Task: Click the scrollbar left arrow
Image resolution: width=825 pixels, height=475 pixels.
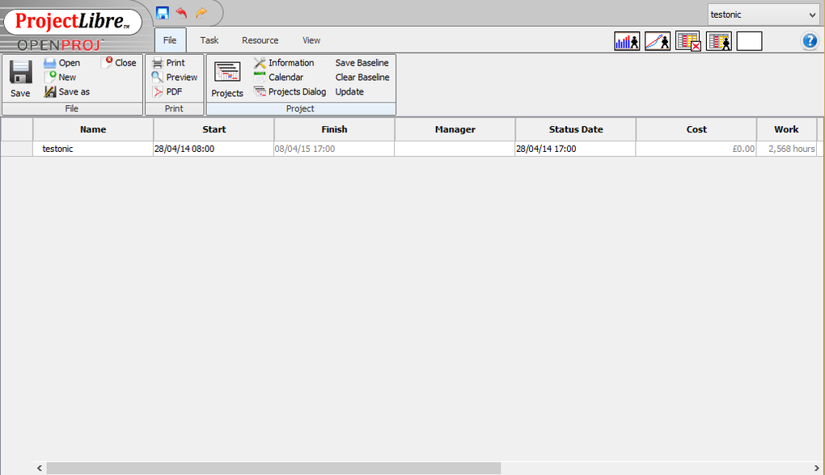Action: click(x=40, y=468)
